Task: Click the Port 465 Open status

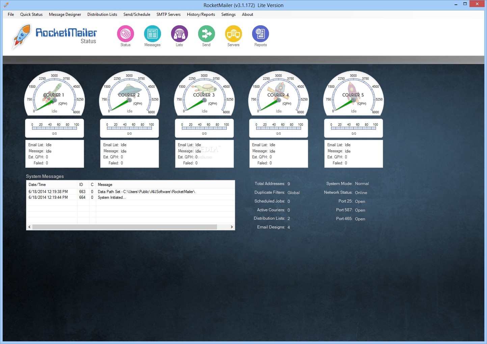Action: pyautogui.click(x=360, y=219)
